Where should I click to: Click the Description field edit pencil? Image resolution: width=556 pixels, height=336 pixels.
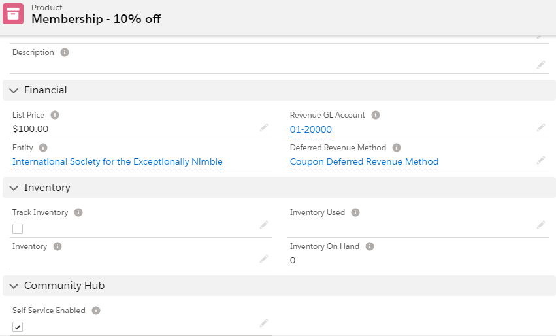point(540,64)
